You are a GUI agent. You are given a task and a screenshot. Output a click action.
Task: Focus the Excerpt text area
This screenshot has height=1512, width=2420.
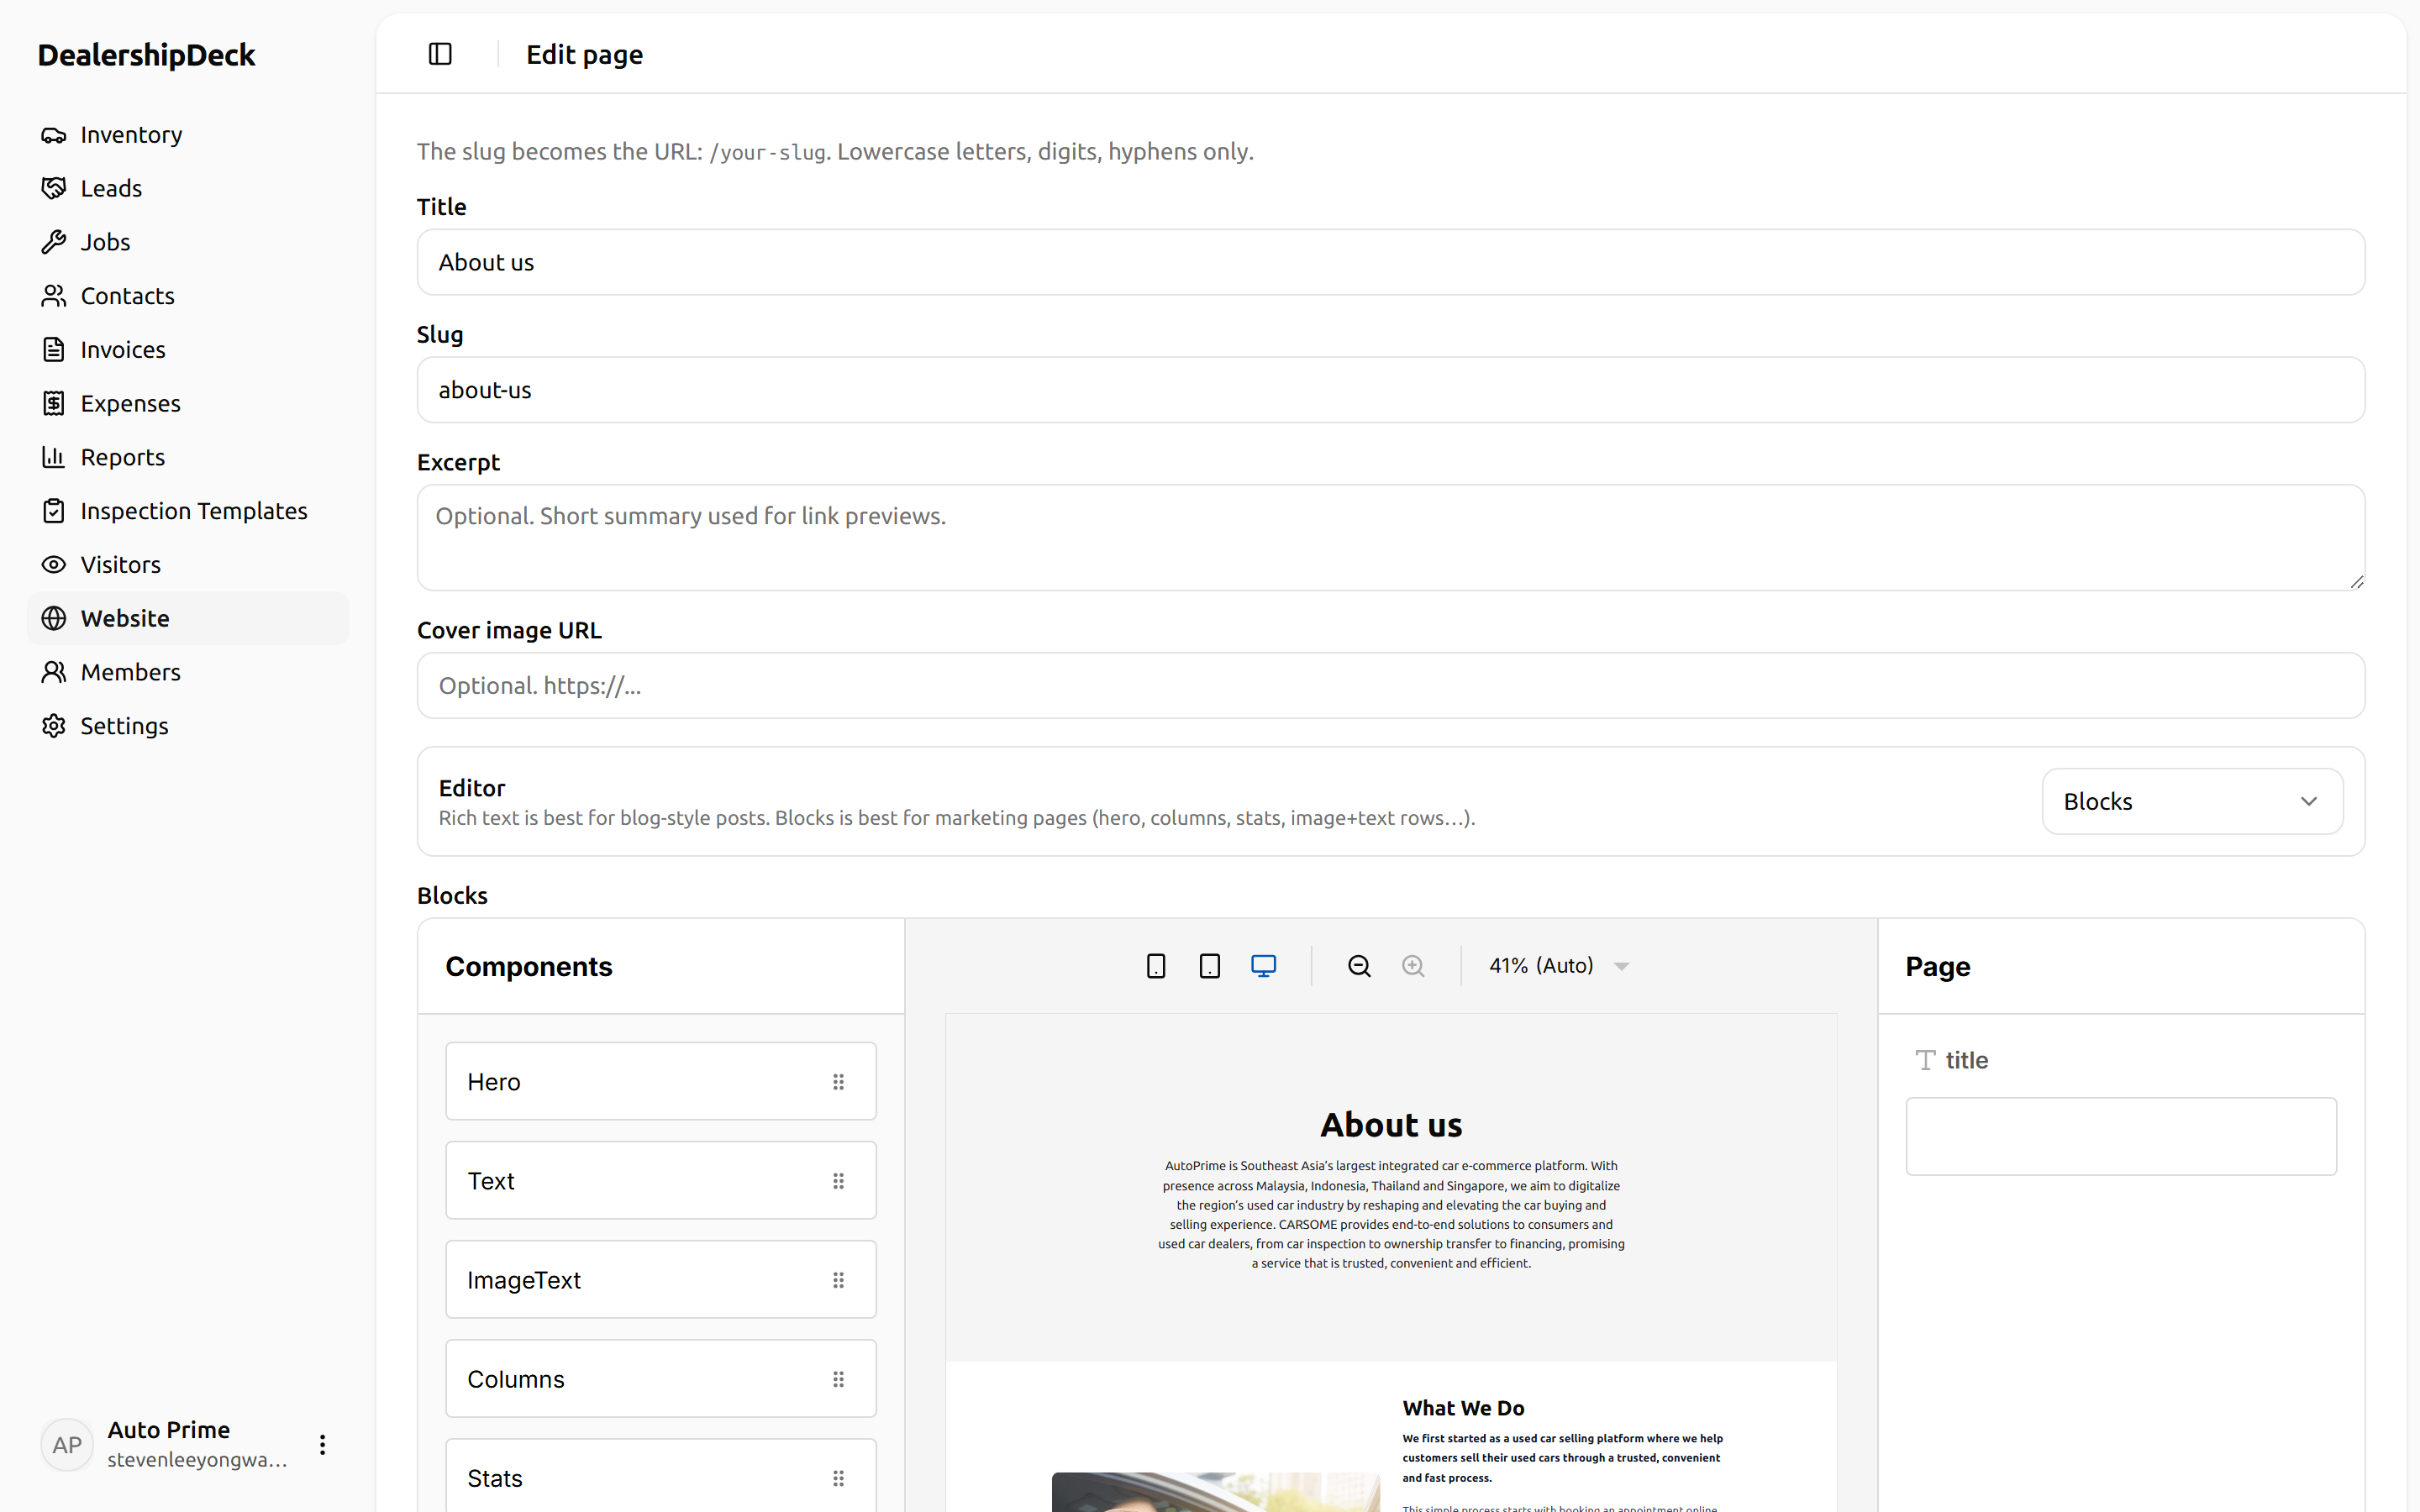click(1391, 538)
